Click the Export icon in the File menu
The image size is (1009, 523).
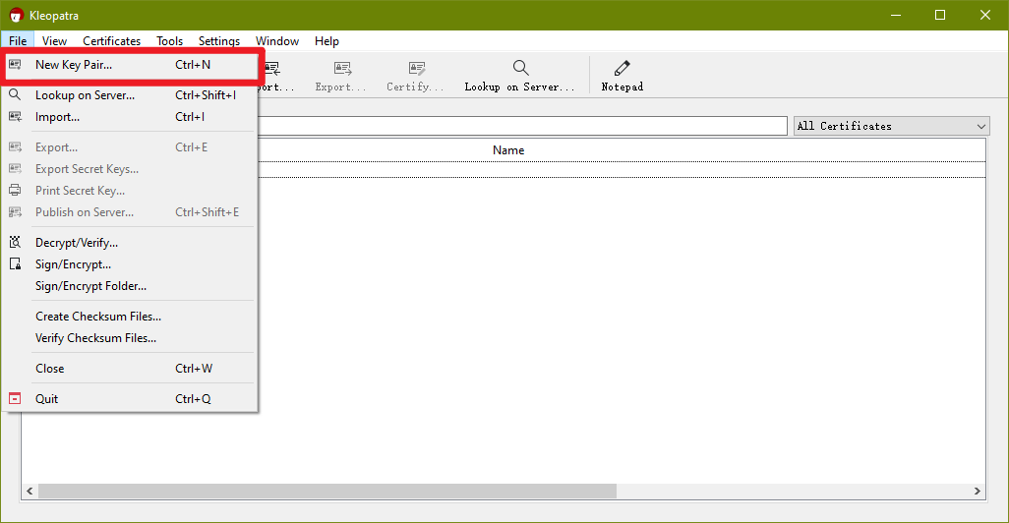click(x=15, y=147)
